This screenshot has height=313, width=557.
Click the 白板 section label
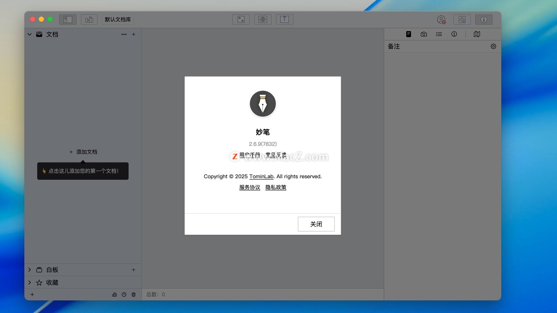point(52,270)
